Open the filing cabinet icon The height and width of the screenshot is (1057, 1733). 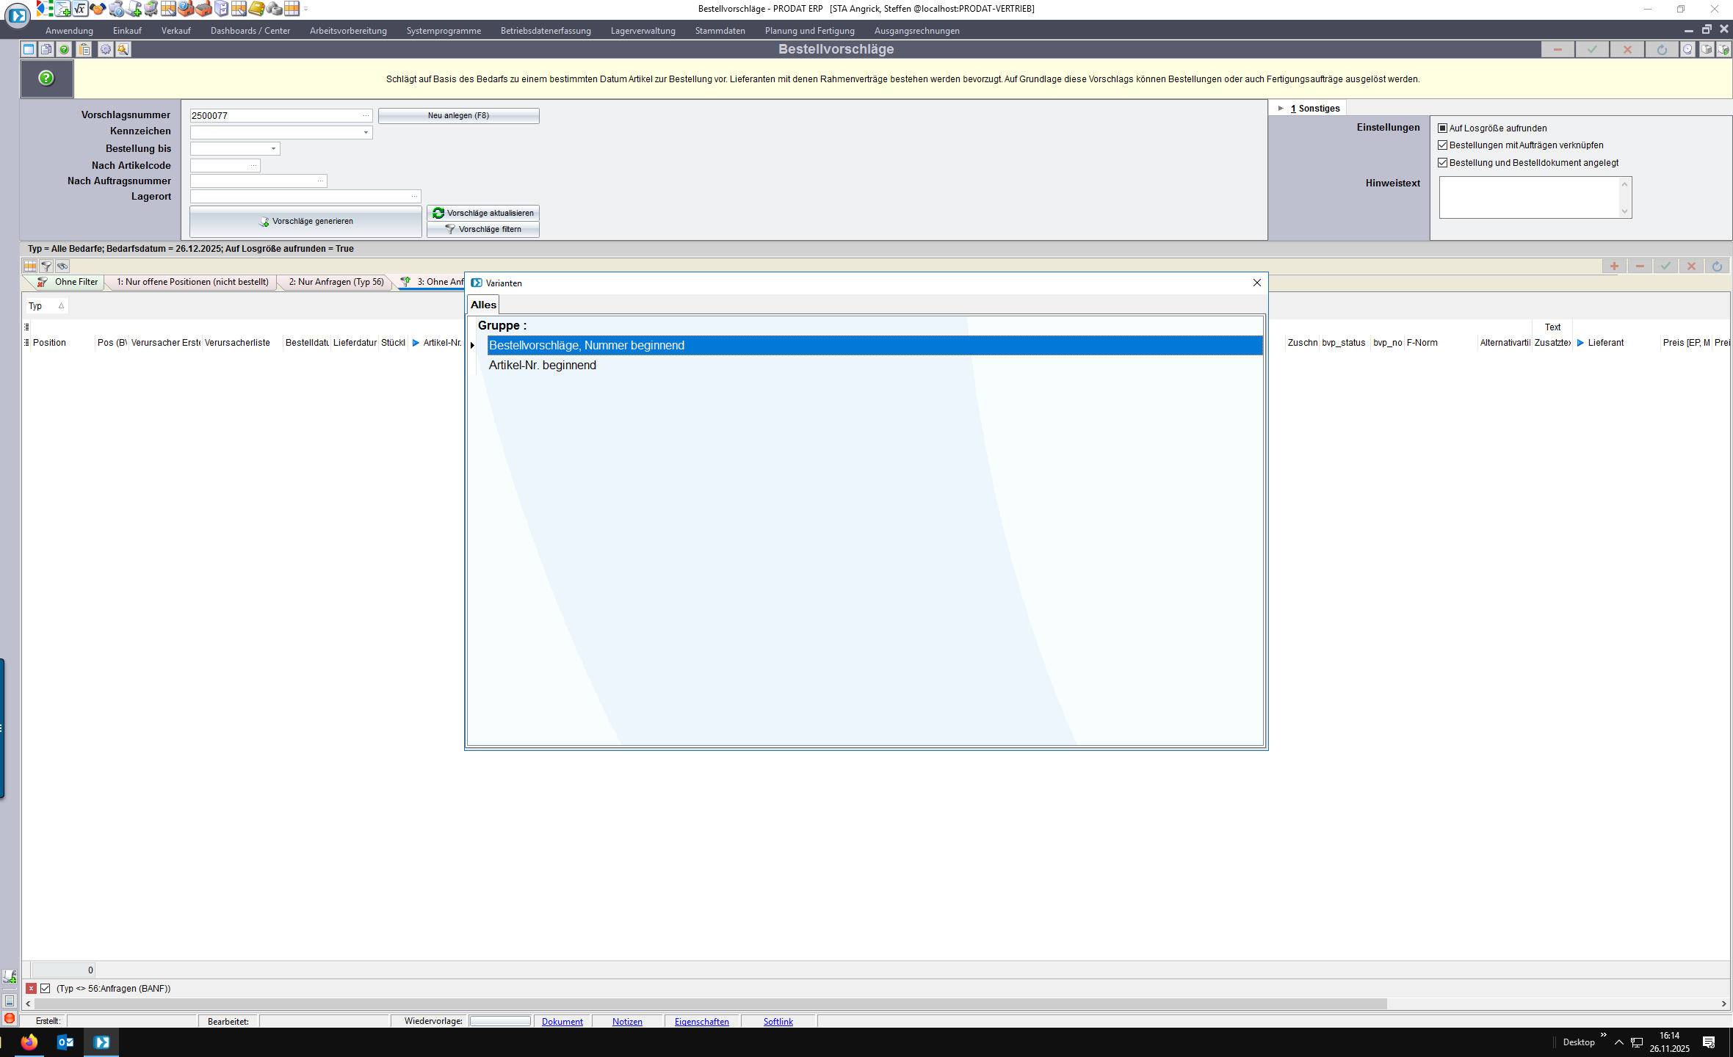(221, 9)
